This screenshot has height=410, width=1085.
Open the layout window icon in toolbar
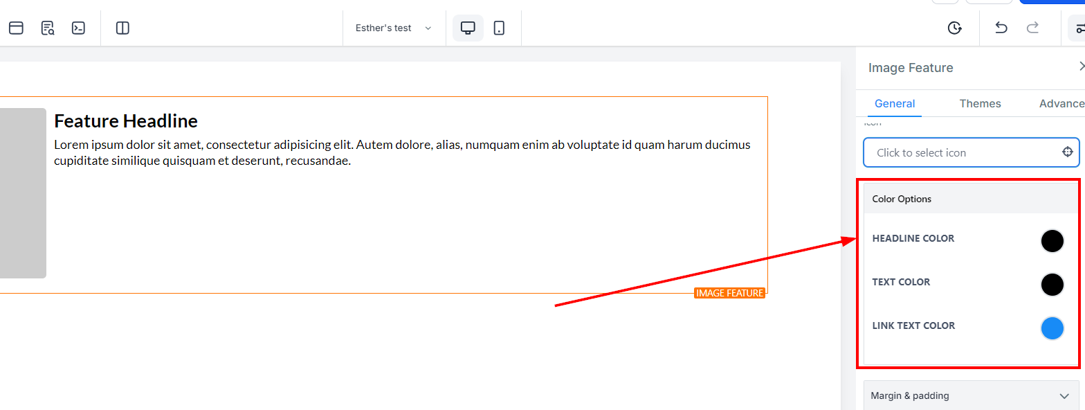coord(16,28)
